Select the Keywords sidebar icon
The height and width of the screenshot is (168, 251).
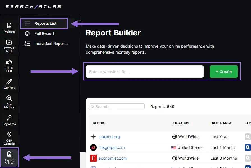pos(9,120)
